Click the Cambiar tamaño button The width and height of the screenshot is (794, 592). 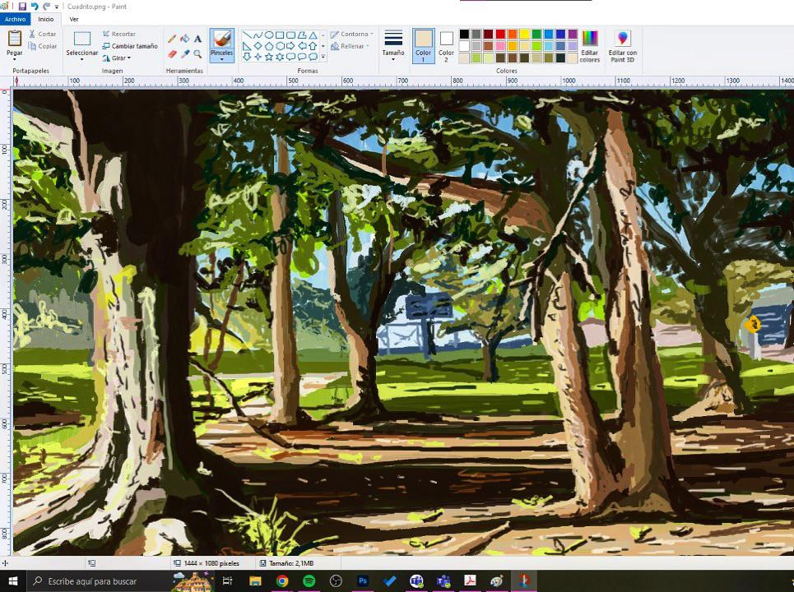[x=130, y=46]
